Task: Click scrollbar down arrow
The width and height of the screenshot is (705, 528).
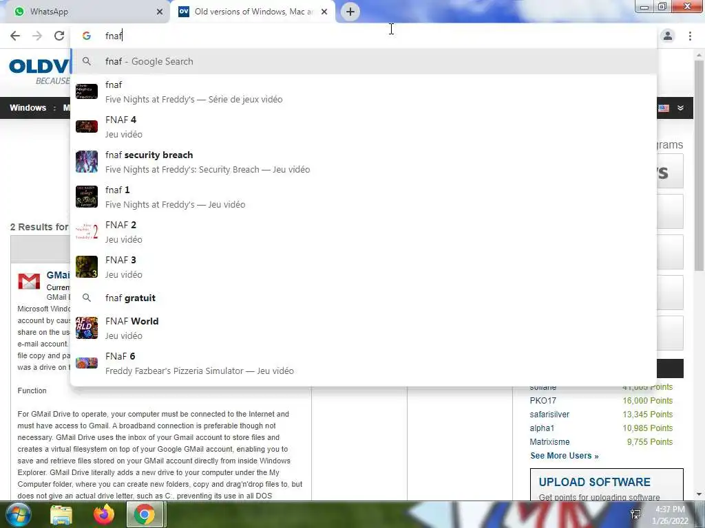Action: pos(699,494)
